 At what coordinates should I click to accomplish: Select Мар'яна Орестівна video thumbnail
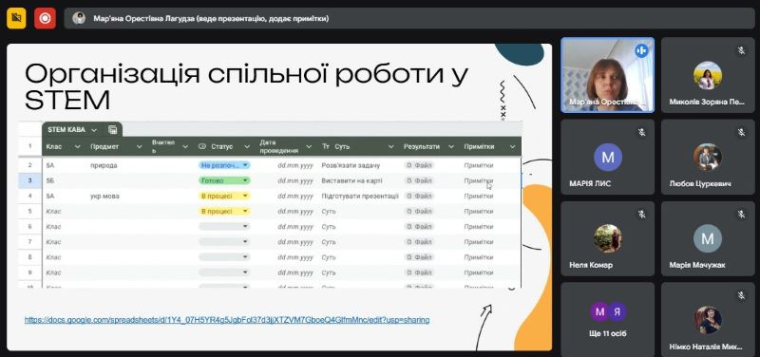(607, 75)
